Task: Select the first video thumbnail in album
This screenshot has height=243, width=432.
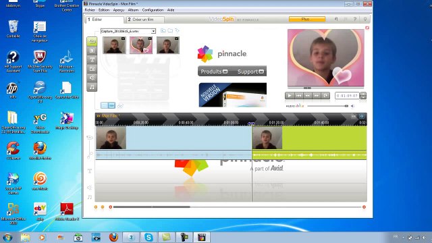Action: [114, 45]
